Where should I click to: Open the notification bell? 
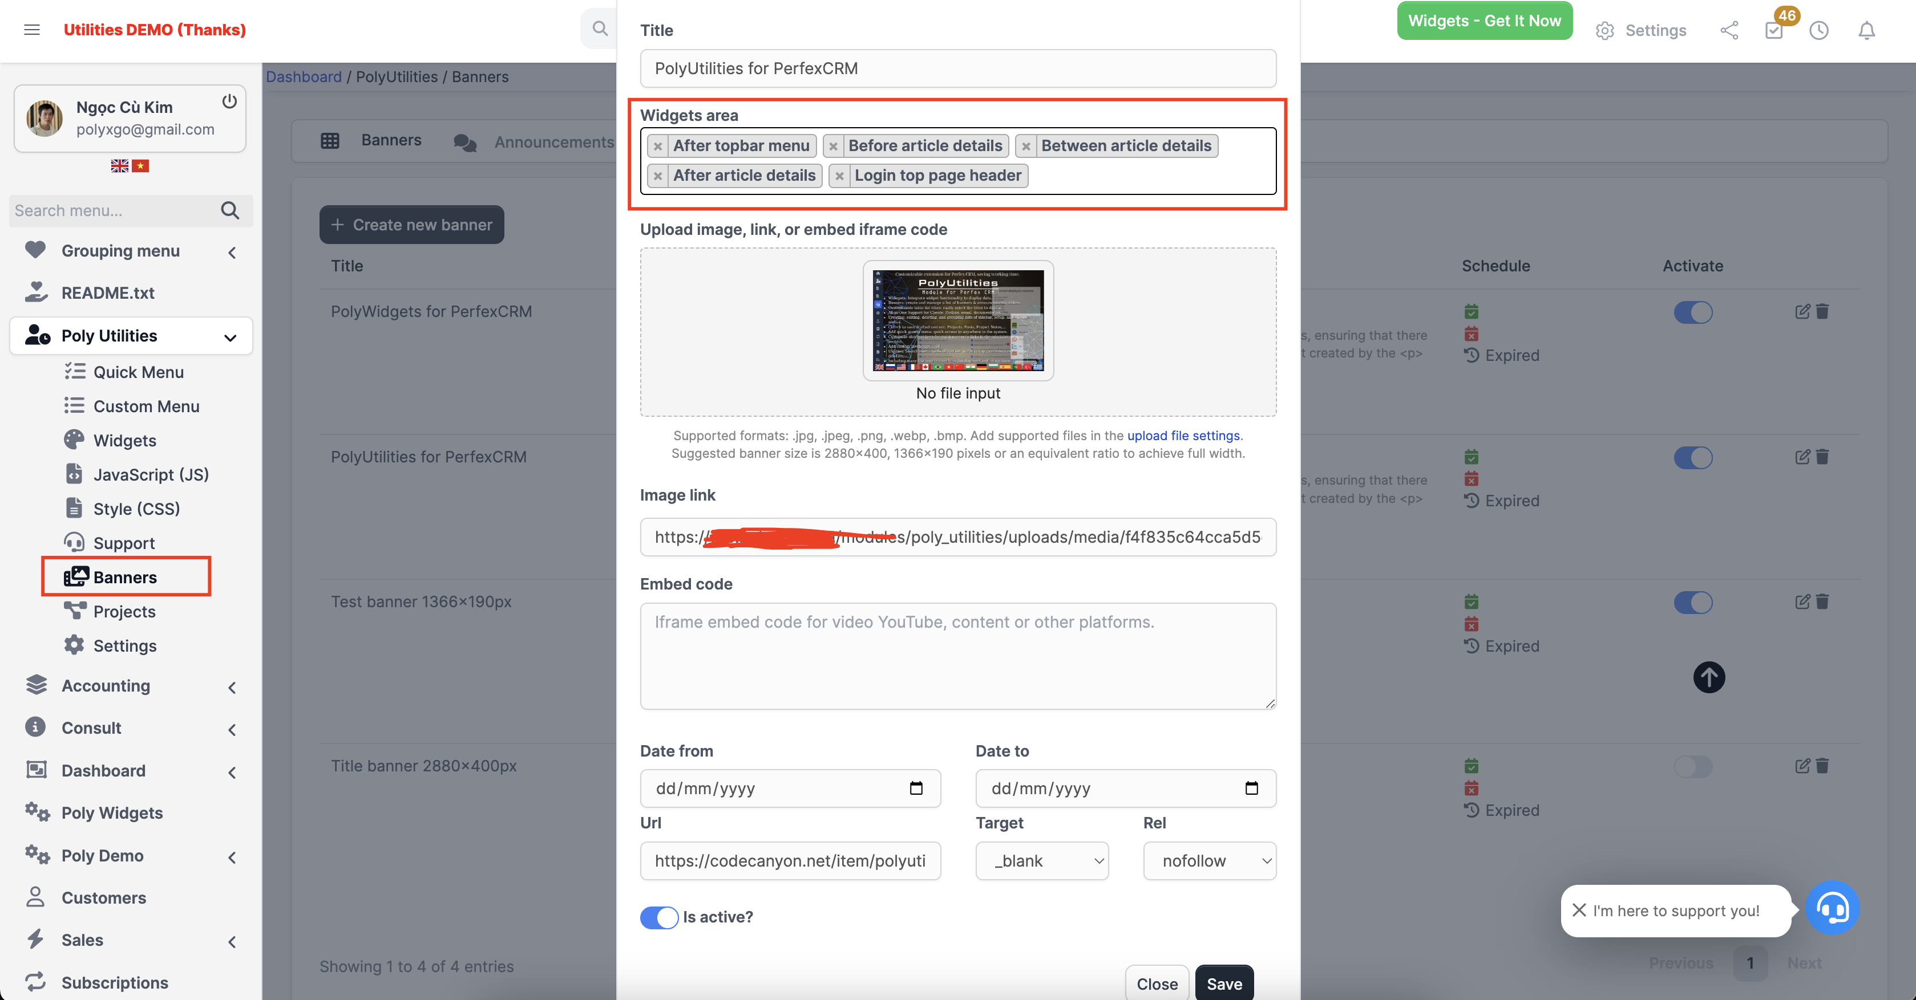pos(1866,30)
